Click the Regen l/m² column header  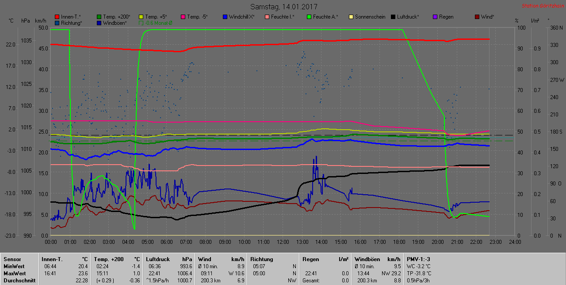(325, 259)
